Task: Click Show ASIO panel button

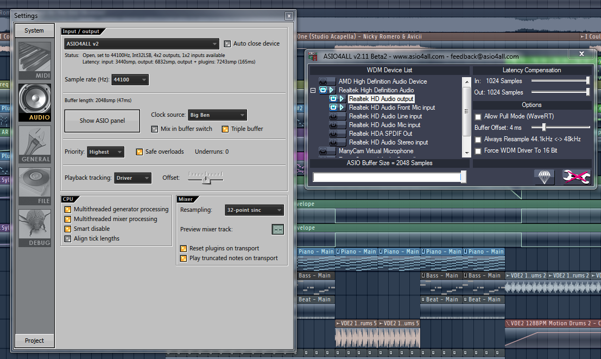Action: [x=103, y=121]
